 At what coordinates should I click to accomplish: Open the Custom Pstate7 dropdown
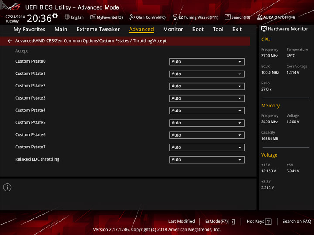(207, 148)
